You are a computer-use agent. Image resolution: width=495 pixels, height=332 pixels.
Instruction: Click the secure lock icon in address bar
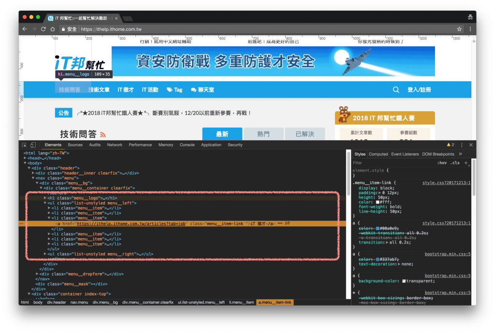(63, 29)
